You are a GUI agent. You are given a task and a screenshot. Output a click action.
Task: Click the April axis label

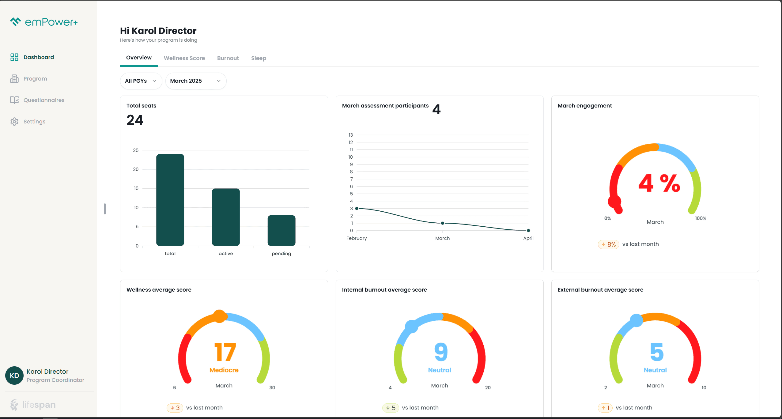pos(528,238)
